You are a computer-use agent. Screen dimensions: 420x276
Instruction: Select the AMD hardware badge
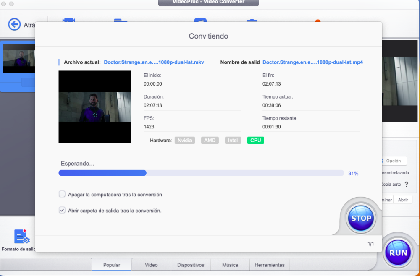tap(210, 141)
